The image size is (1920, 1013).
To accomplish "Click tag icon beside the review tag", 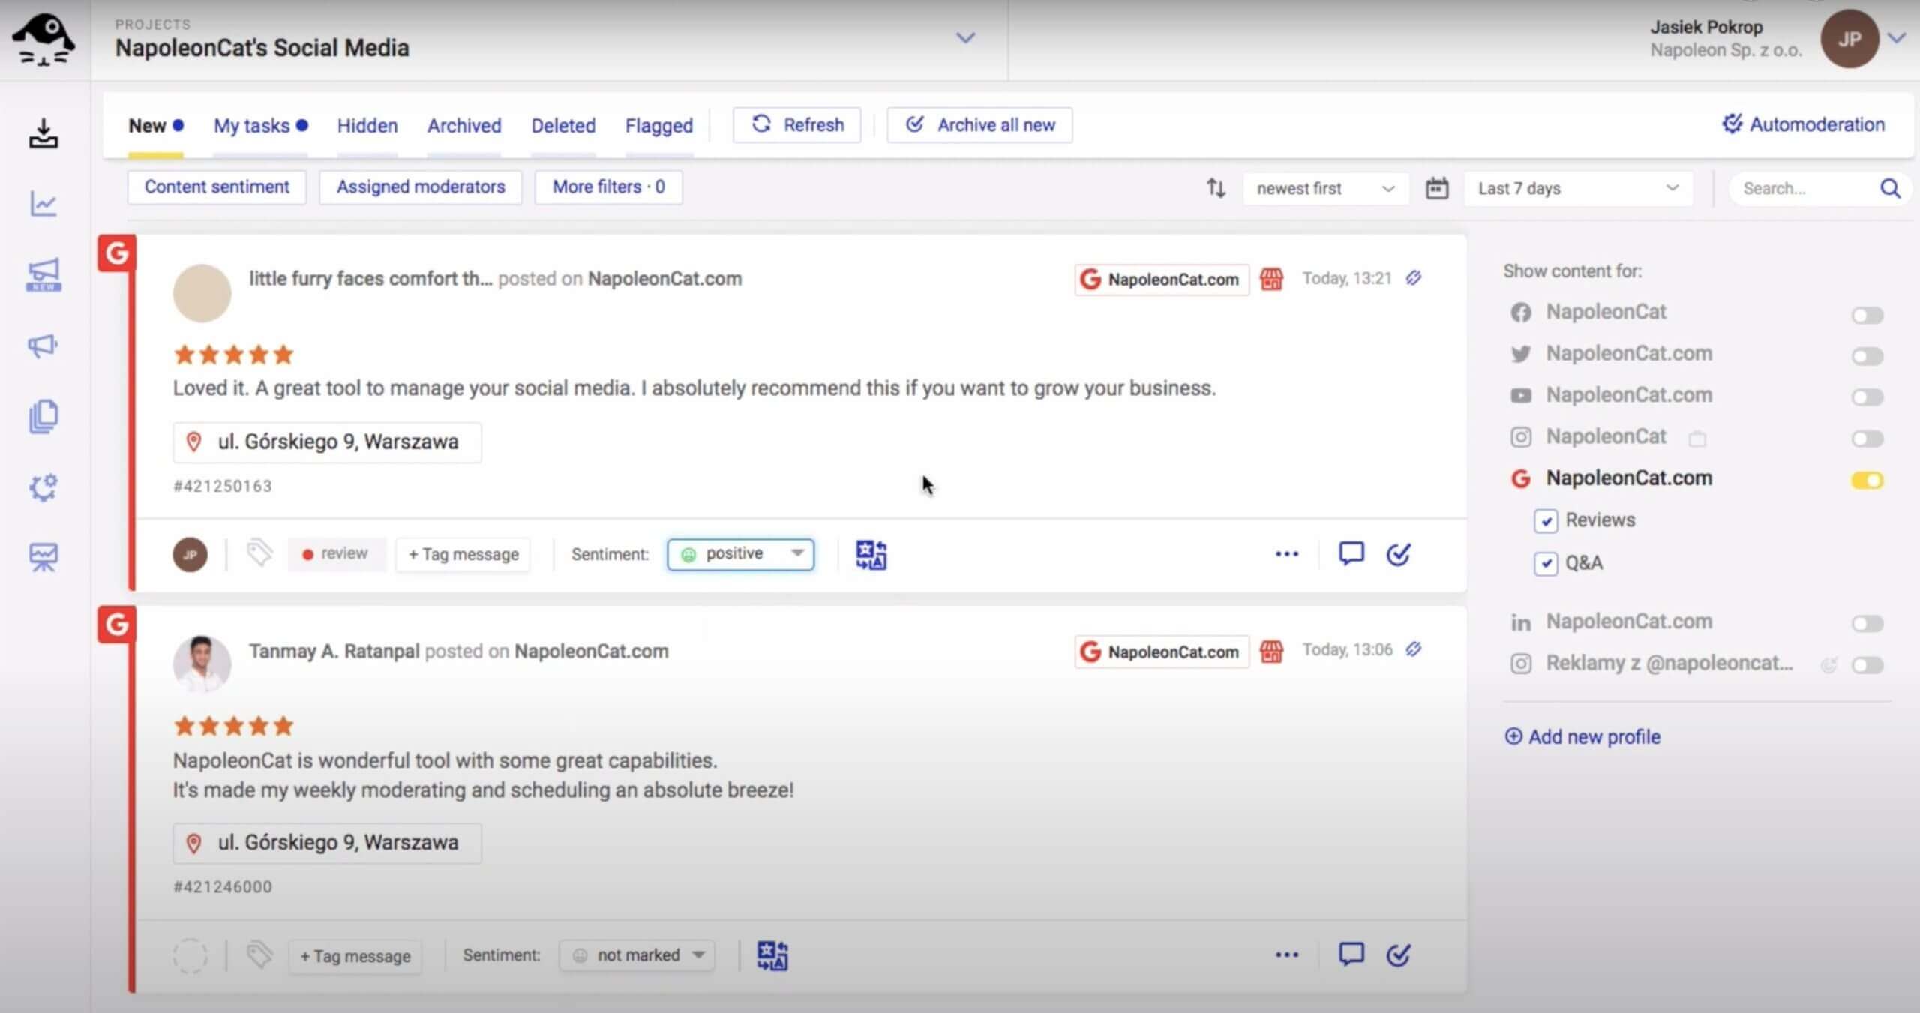I will 259,553.
